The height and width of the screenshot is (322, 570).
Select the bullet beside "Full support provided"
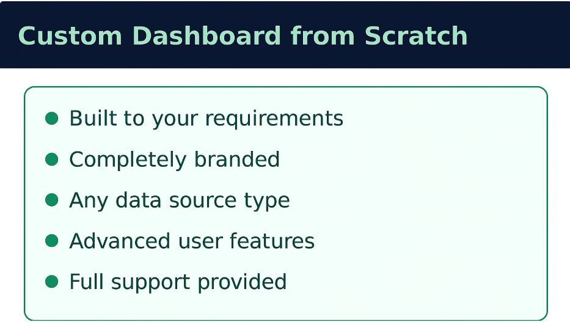pos(52,282)
